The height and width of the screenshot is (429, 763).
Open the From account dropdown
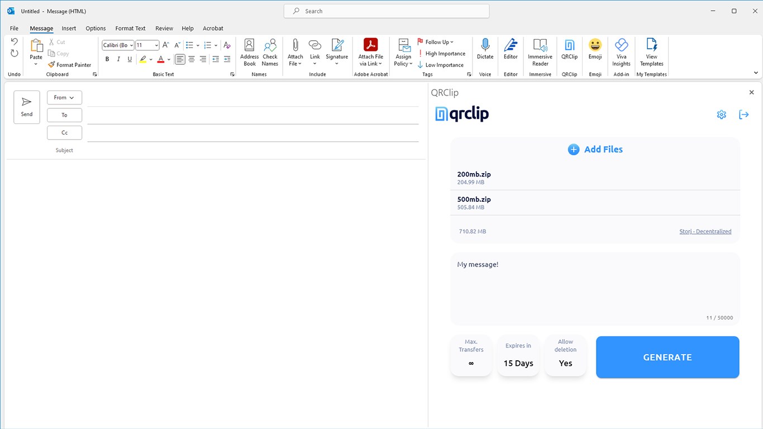click(64, 98)
